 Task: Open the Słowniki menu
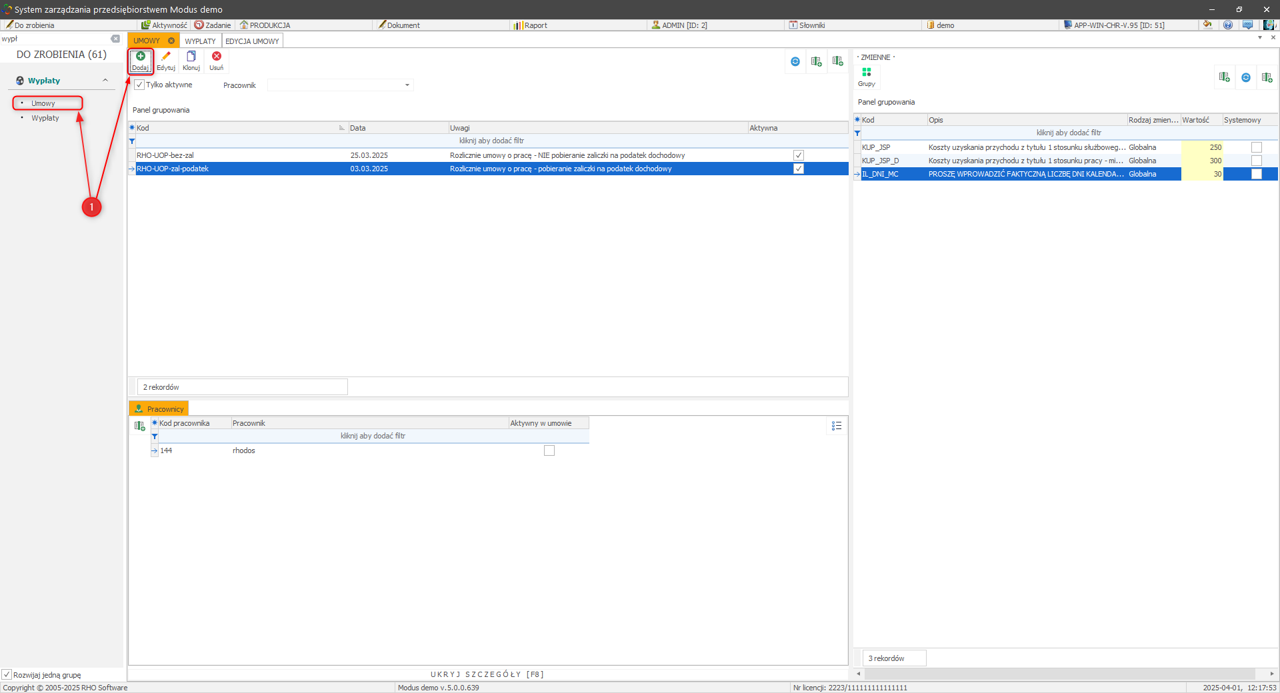point(811,25)
